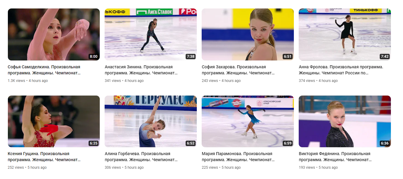Click the Виктория Федянина video title
Screen dimensions: 403x179
335,157
